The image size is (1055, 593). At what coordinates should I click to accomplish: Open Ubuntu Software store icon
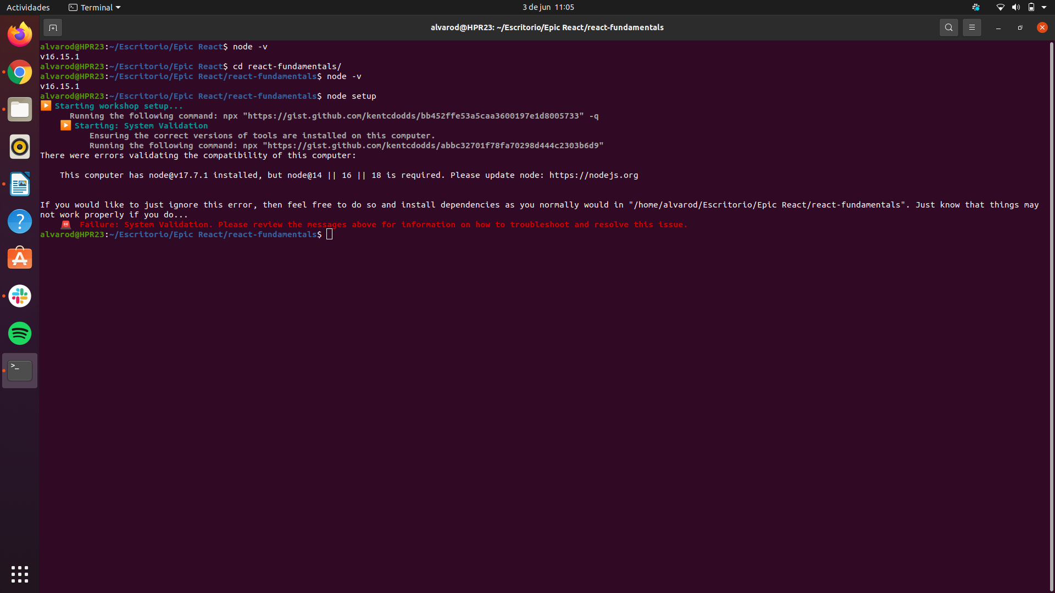(x=20, y=259)
